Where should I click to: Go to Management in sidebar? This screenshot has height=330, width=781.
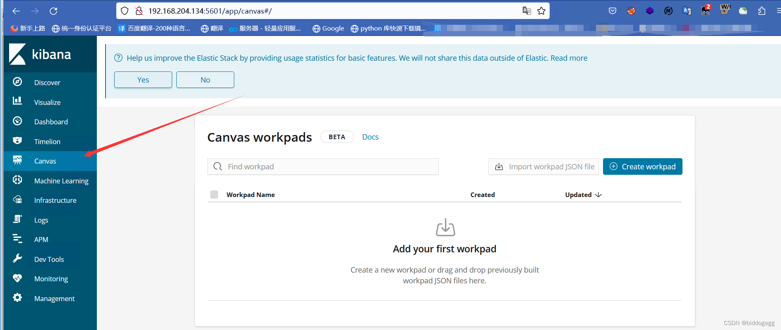point(54,299)
